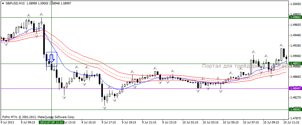Select the 1.48042 green price label
The image size is (302, 125).
[x=295, y=110]
